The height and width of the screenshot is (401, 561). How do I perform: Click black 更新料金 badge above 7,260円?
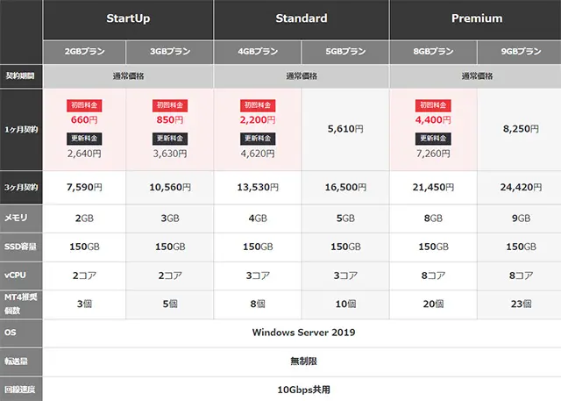click(x=433, y=139)
